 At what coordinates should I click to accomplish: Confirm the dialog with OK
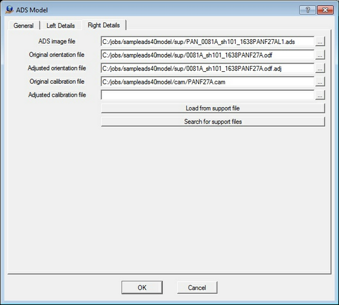pyautogui.click(x=142, y=287)
